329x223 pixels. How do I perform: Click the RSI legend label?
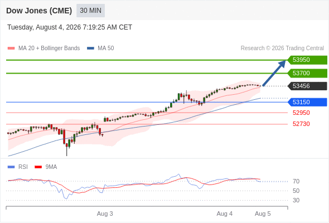point(23,167)
